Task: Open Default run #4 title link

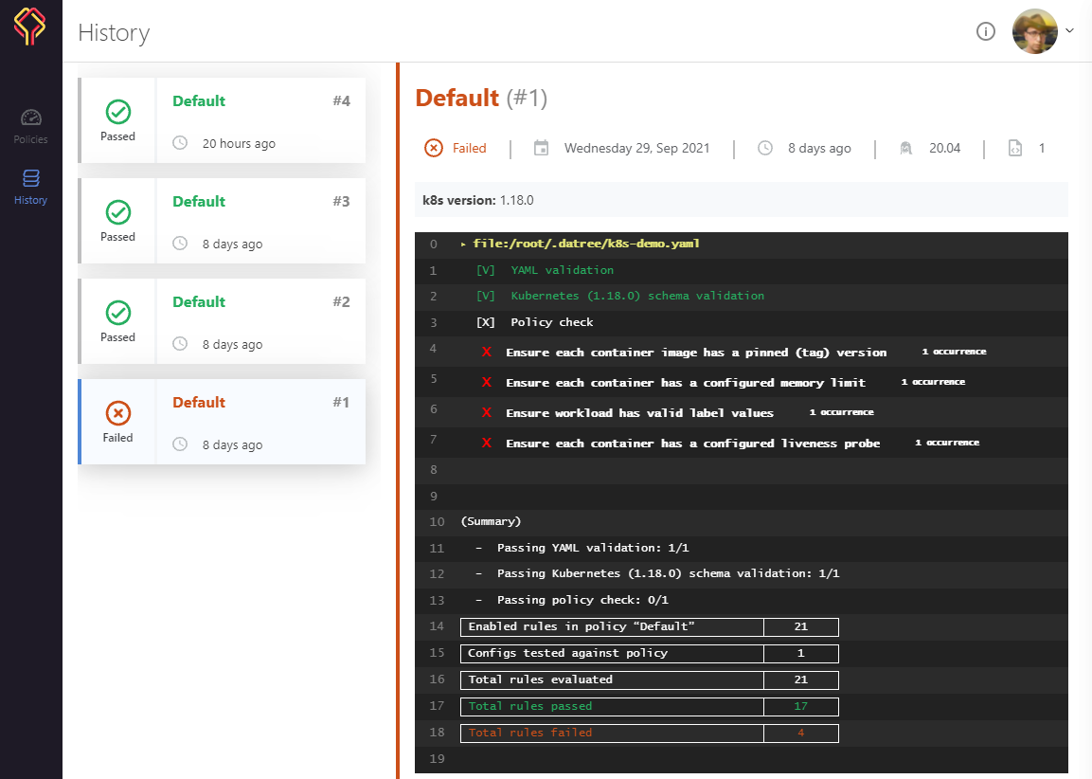Action: tap(199, 101)
